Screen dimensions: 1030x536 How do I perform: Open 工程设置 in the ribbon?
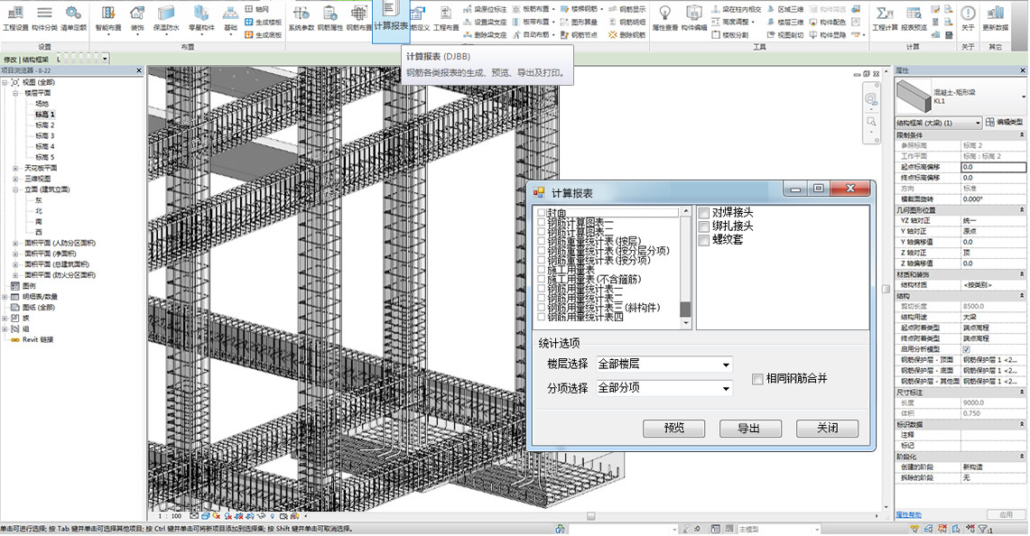pyautogui.click(x=15, y=14)
